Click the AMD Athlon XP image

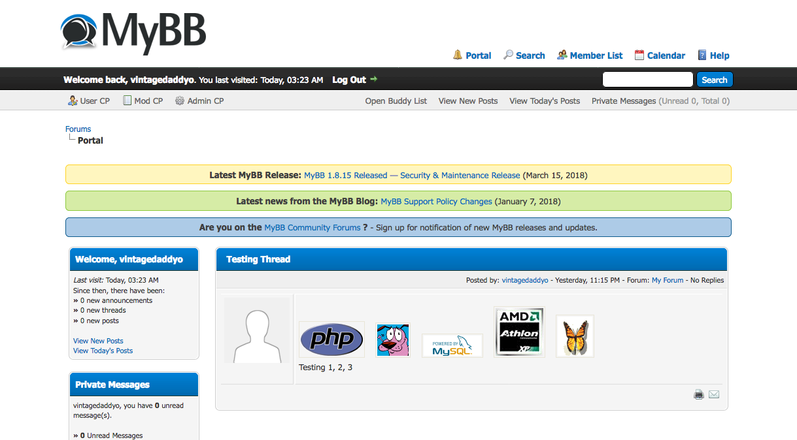[x=519, y=332]
